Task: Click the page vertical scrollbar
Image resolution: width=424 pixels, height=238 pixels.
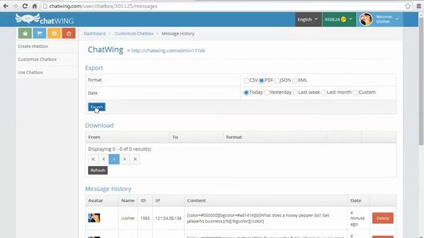Action: (421, 81)
